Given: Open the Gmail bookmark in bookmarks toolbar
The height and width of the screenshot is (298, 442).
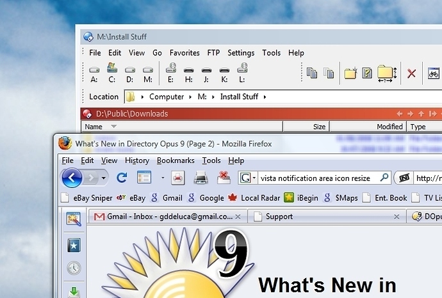Looking at the screenshot, I should [x=167, y=198].
